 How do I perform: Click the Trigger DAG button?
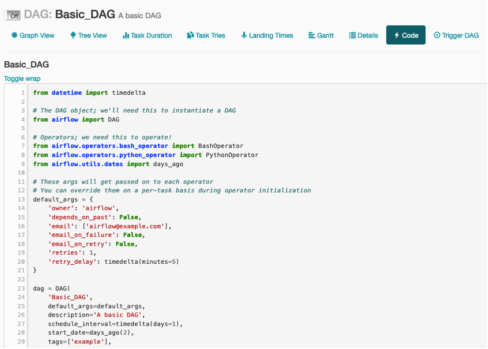coord(456,35)
